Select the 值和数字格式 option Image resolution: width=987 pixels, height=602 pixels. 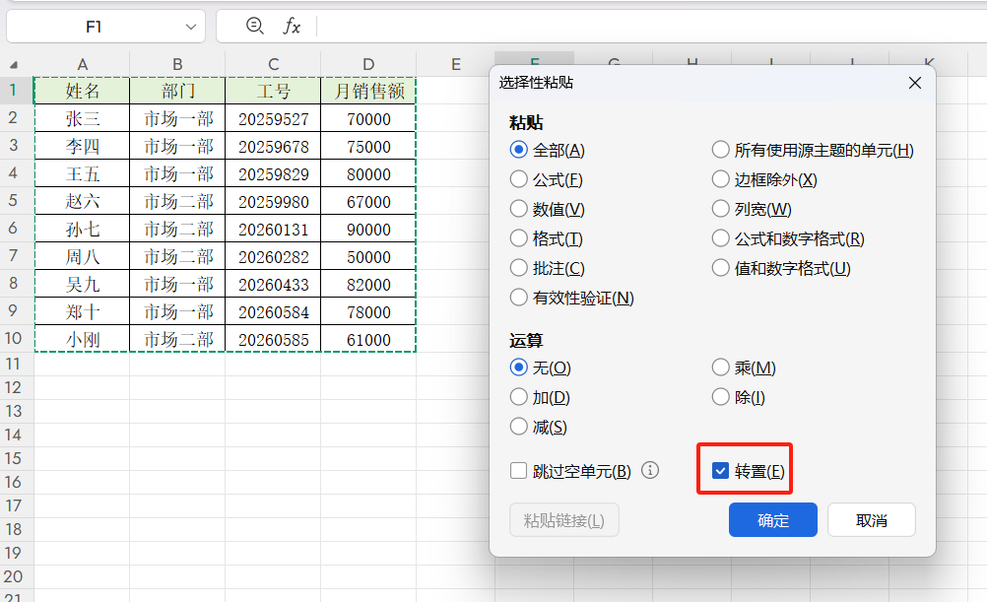[719, 266]
